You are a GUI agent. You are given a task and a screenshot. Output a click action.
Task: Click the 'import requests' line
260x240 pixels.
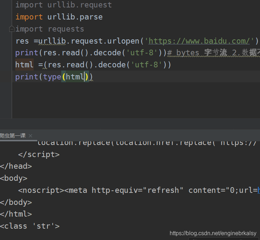(x=50, y=29)
